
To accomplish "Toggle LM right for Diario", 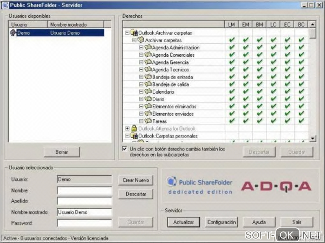I will (x=232, y=99).
